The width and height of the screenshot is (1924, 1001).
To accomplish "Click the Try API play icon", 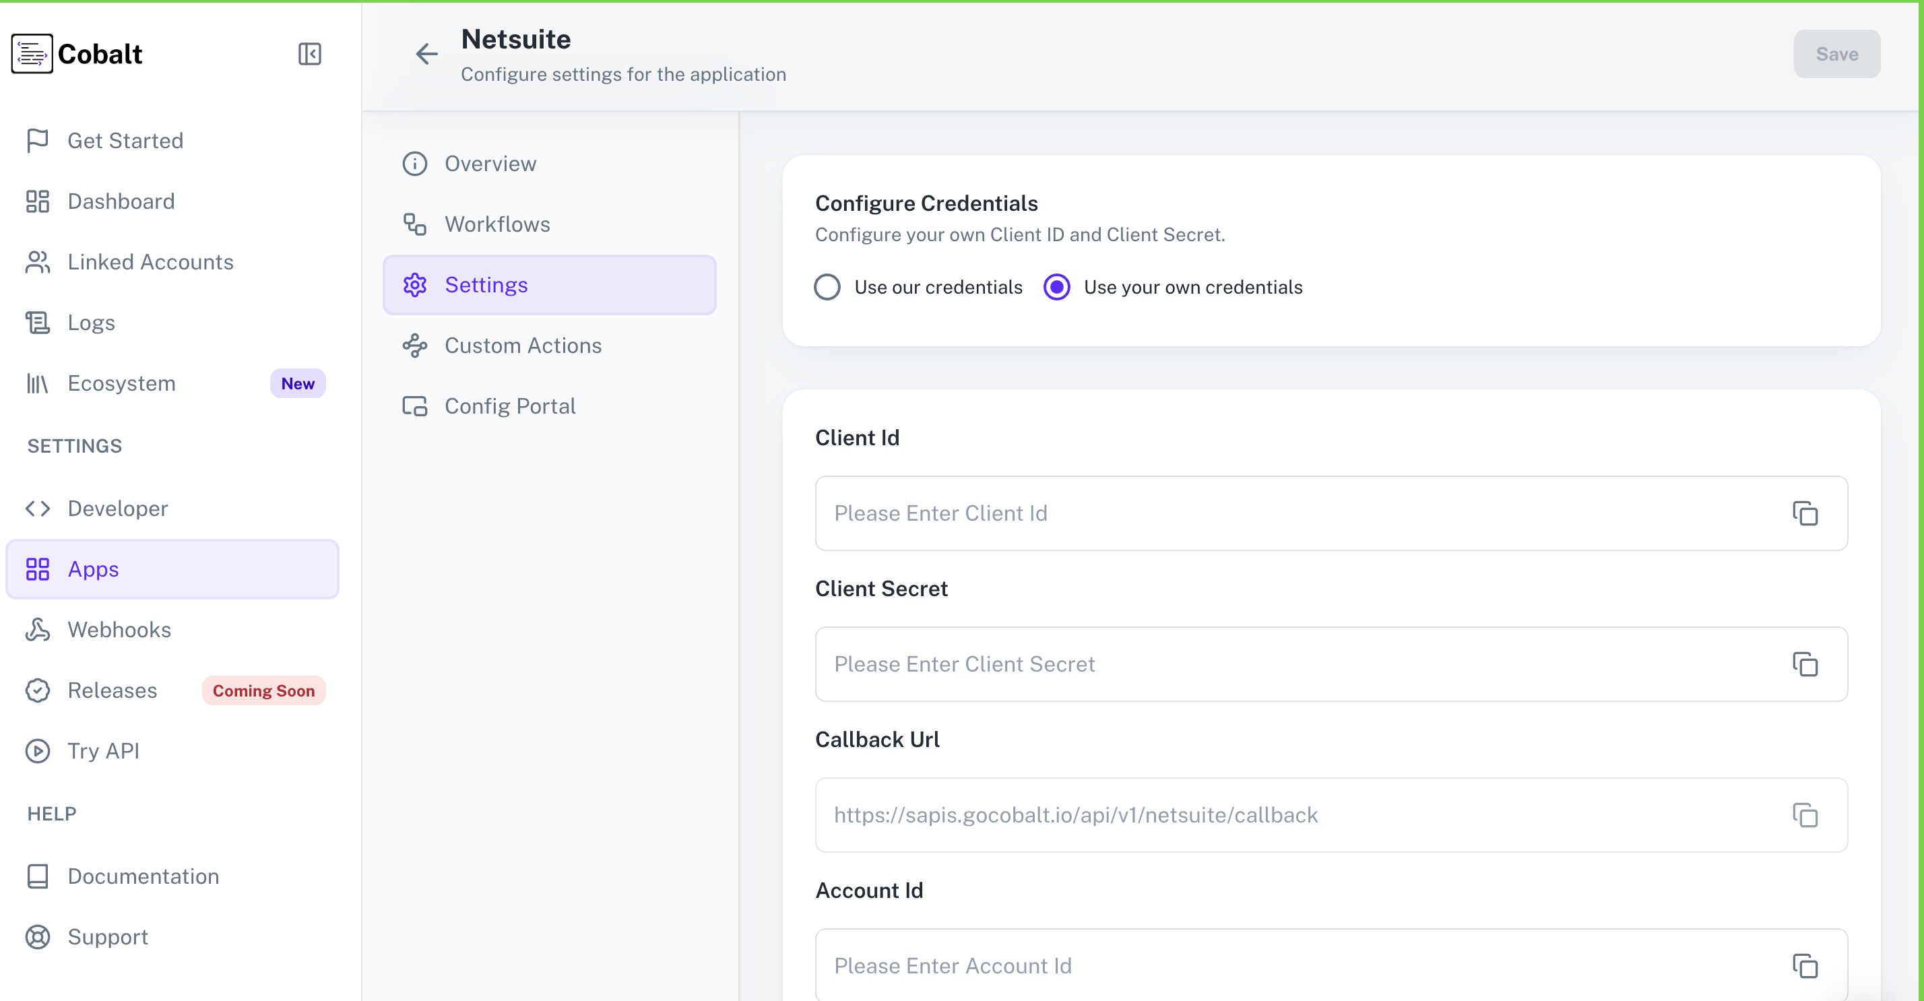I will point(38,750).
